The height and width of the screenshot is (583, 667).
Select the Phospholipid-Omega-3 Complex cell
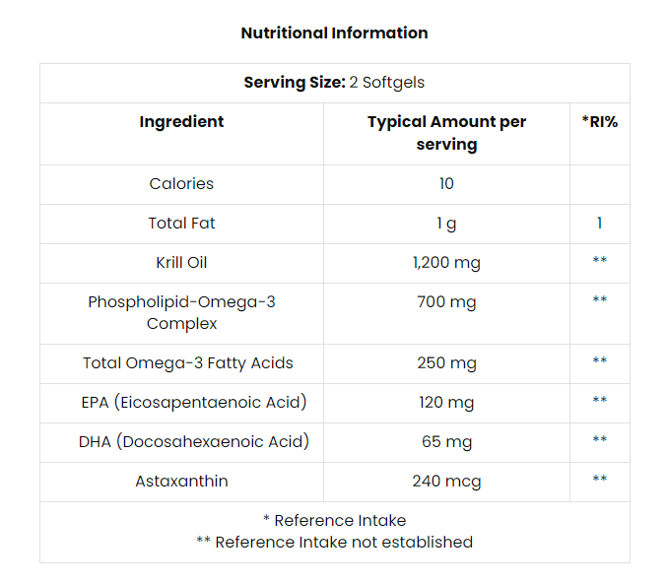[x=181, y=312]
